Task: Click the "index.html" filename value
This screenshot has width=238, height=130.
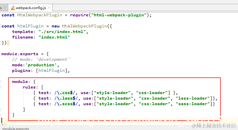Action: (x=54, y=37)
